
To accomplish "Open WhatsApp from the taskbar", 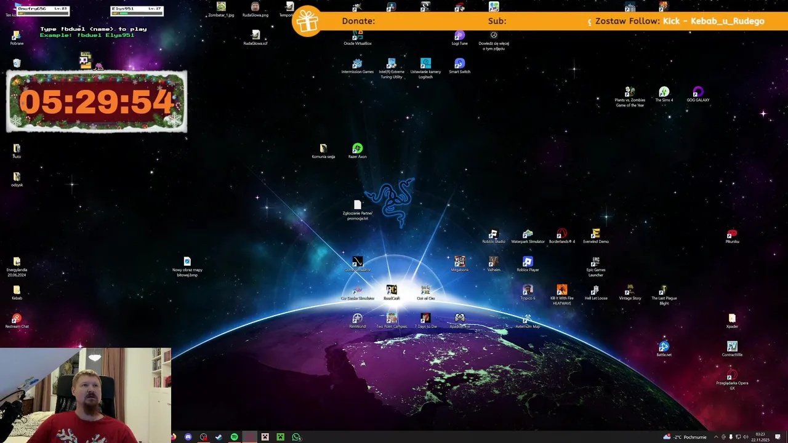I will point(296,437).
